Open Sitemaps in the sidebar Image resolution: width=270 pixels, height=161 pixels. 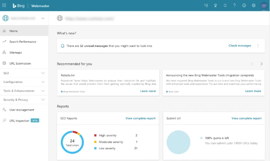(x=24, y=52)
